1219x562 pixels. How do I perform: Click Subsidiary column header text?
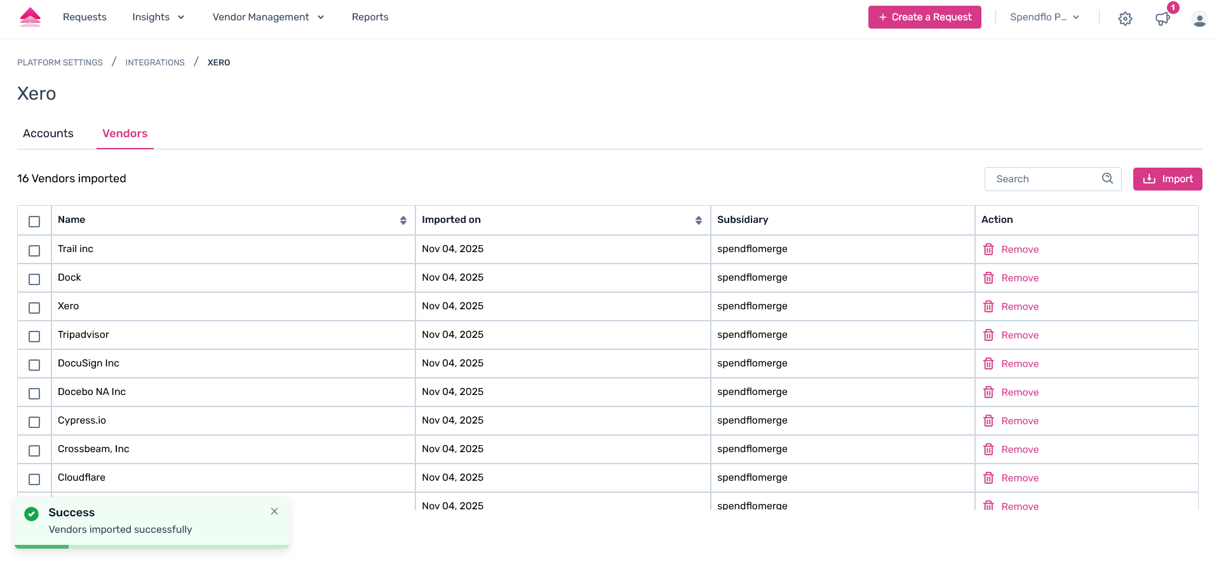[743, 220]
